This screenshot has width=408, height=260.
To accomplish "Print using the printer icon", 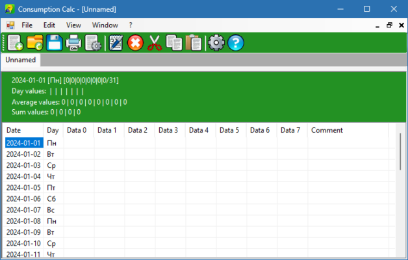I will (73, 43).
